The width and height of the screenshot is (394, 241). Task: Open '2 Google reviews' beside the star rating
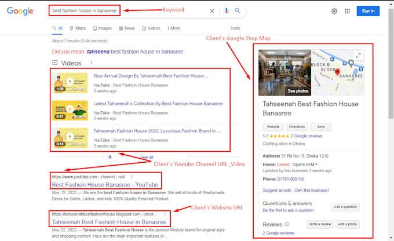[307, 136]
